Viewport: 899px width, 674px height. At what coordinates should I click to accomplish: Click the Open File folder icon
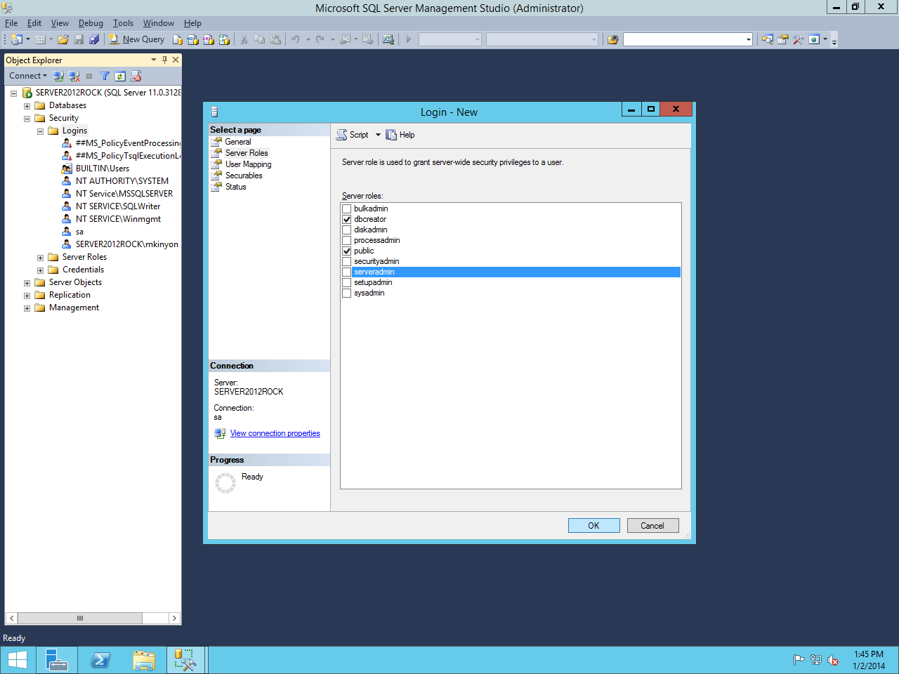point(63,39)
